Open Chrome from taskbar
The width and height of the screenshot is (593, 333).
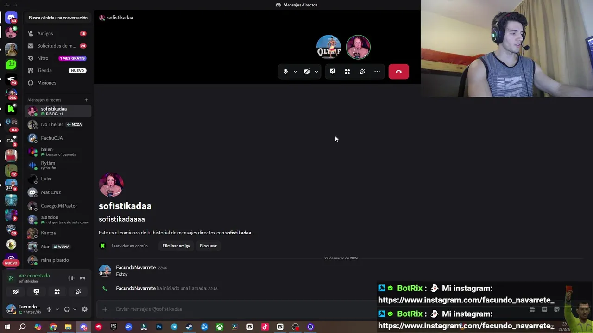click(53, 327)
